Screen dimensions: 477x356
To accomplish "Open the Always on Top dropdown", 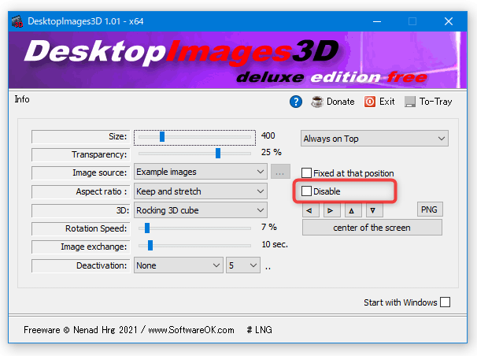I will pyautogui.click(x=375, y=139).
